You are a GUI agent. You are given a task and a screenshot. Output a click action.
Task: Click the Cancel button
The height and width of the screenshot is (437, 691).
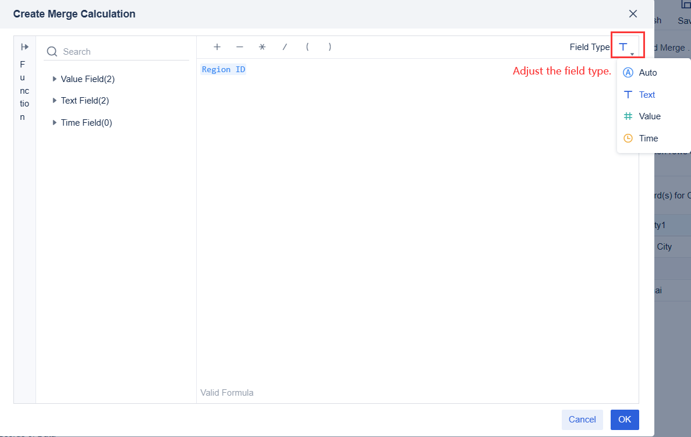pos(582,420)
